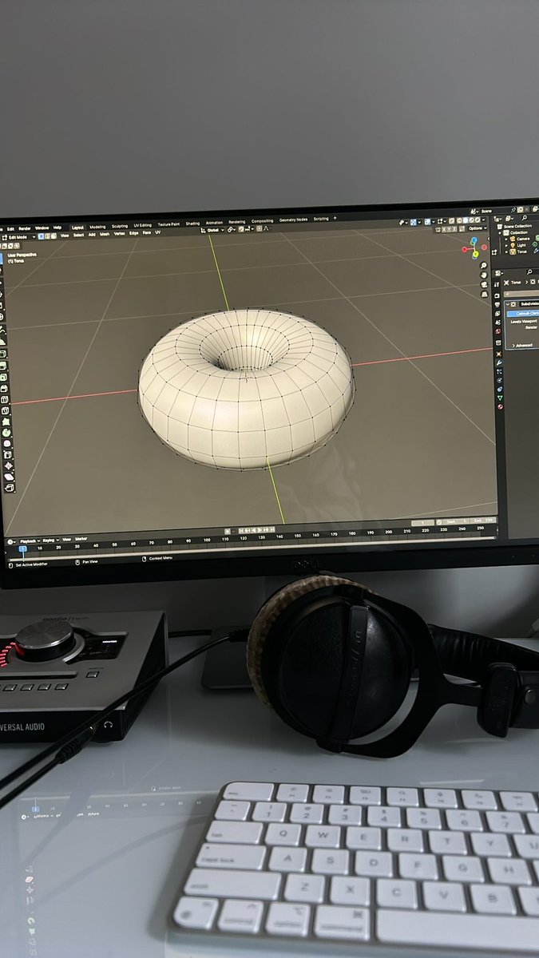539x958 pixels.
Task: Add workspace with the plus tab button
Action: (x=335, y=218)
